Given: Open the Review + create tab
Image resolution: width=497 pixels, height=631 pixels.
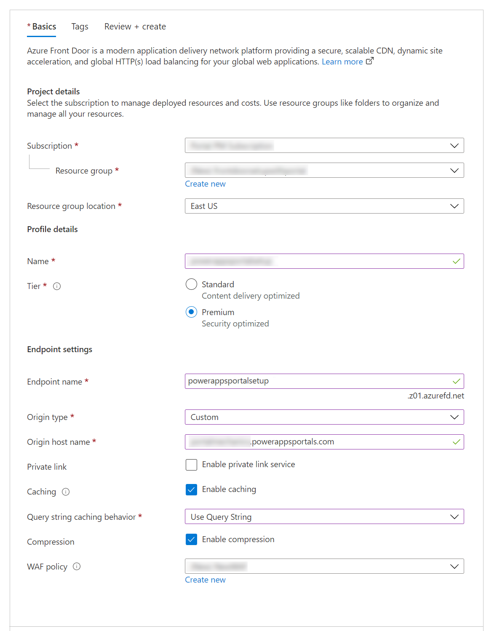Looking at the screenshot, I should [x=135, y=26].
